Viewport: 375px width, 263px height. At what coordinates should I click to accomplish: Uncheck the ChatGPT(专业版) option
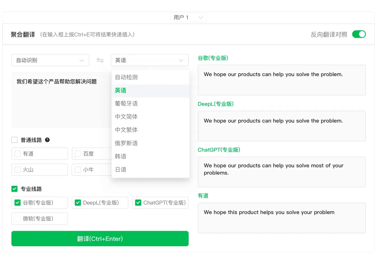tap(138, 203)
